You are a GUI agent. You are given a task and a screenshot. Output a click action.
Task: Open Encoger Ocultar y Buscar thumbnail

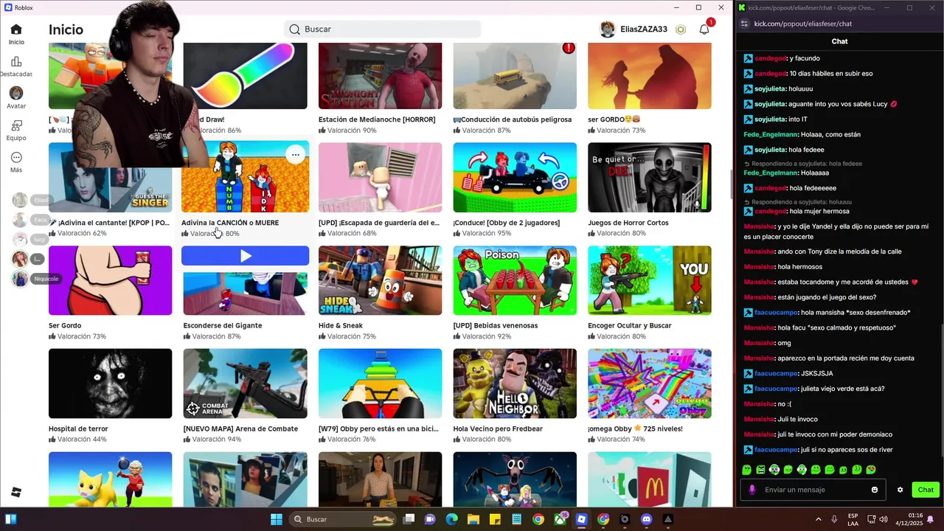(650, 280)
